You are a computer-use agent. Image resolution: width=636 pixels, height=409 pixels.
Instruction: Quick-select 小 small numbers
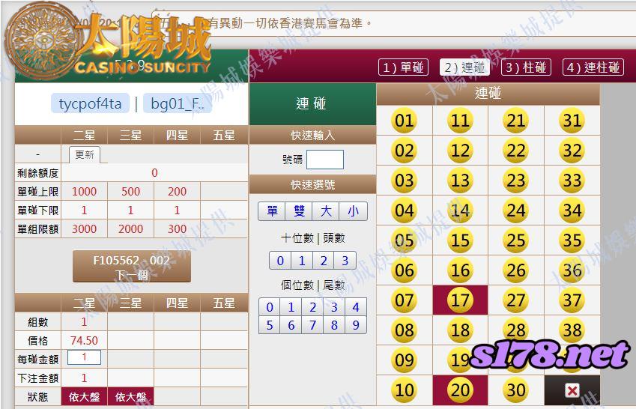354,211
